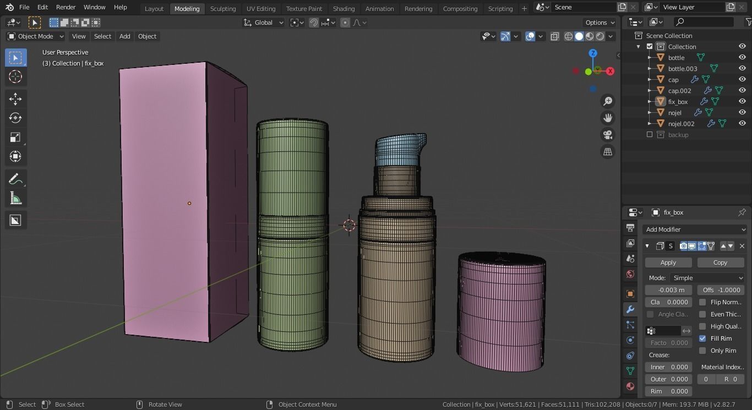The image size is (752, 410).
Task: Enable the Even Thickness checkbox
Action: point(702,314)
